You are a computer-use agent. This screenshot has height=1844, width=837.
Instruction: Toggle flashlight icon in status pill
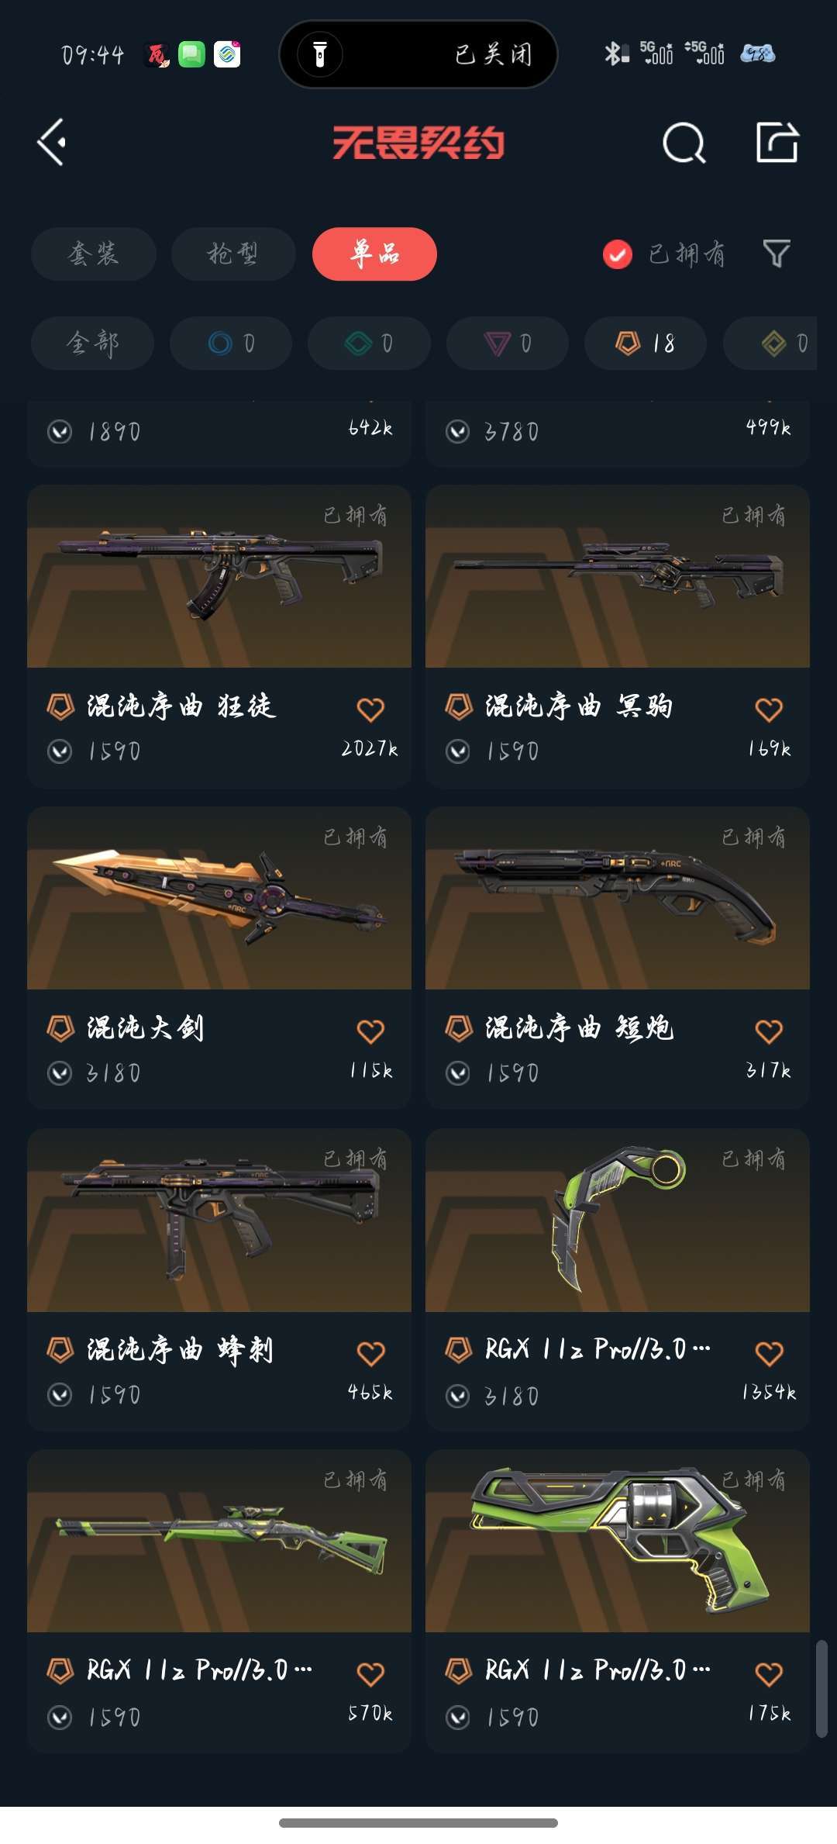coord(320,54)
